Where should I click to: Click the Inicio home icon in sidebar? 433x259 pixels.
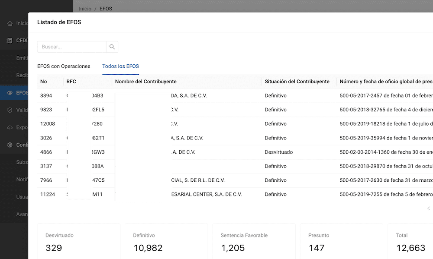coord(10,23)
